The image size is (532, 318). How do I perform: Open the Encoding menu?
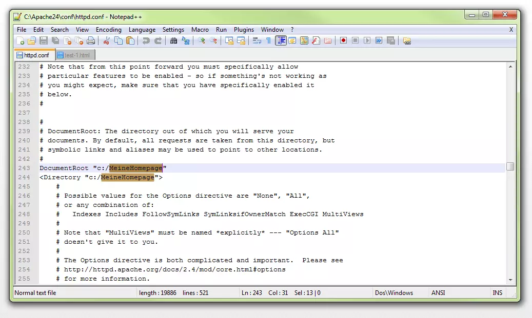[109, 30]
